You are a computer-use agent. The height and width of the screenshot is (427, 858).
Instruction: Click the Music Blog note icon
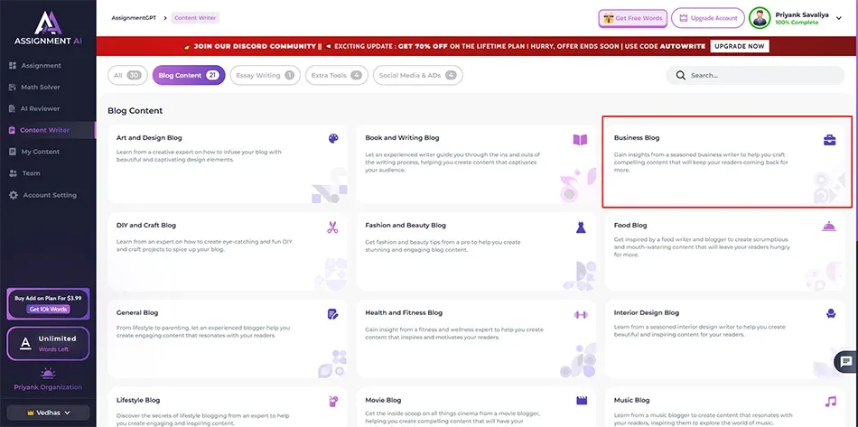coord(830,401)
